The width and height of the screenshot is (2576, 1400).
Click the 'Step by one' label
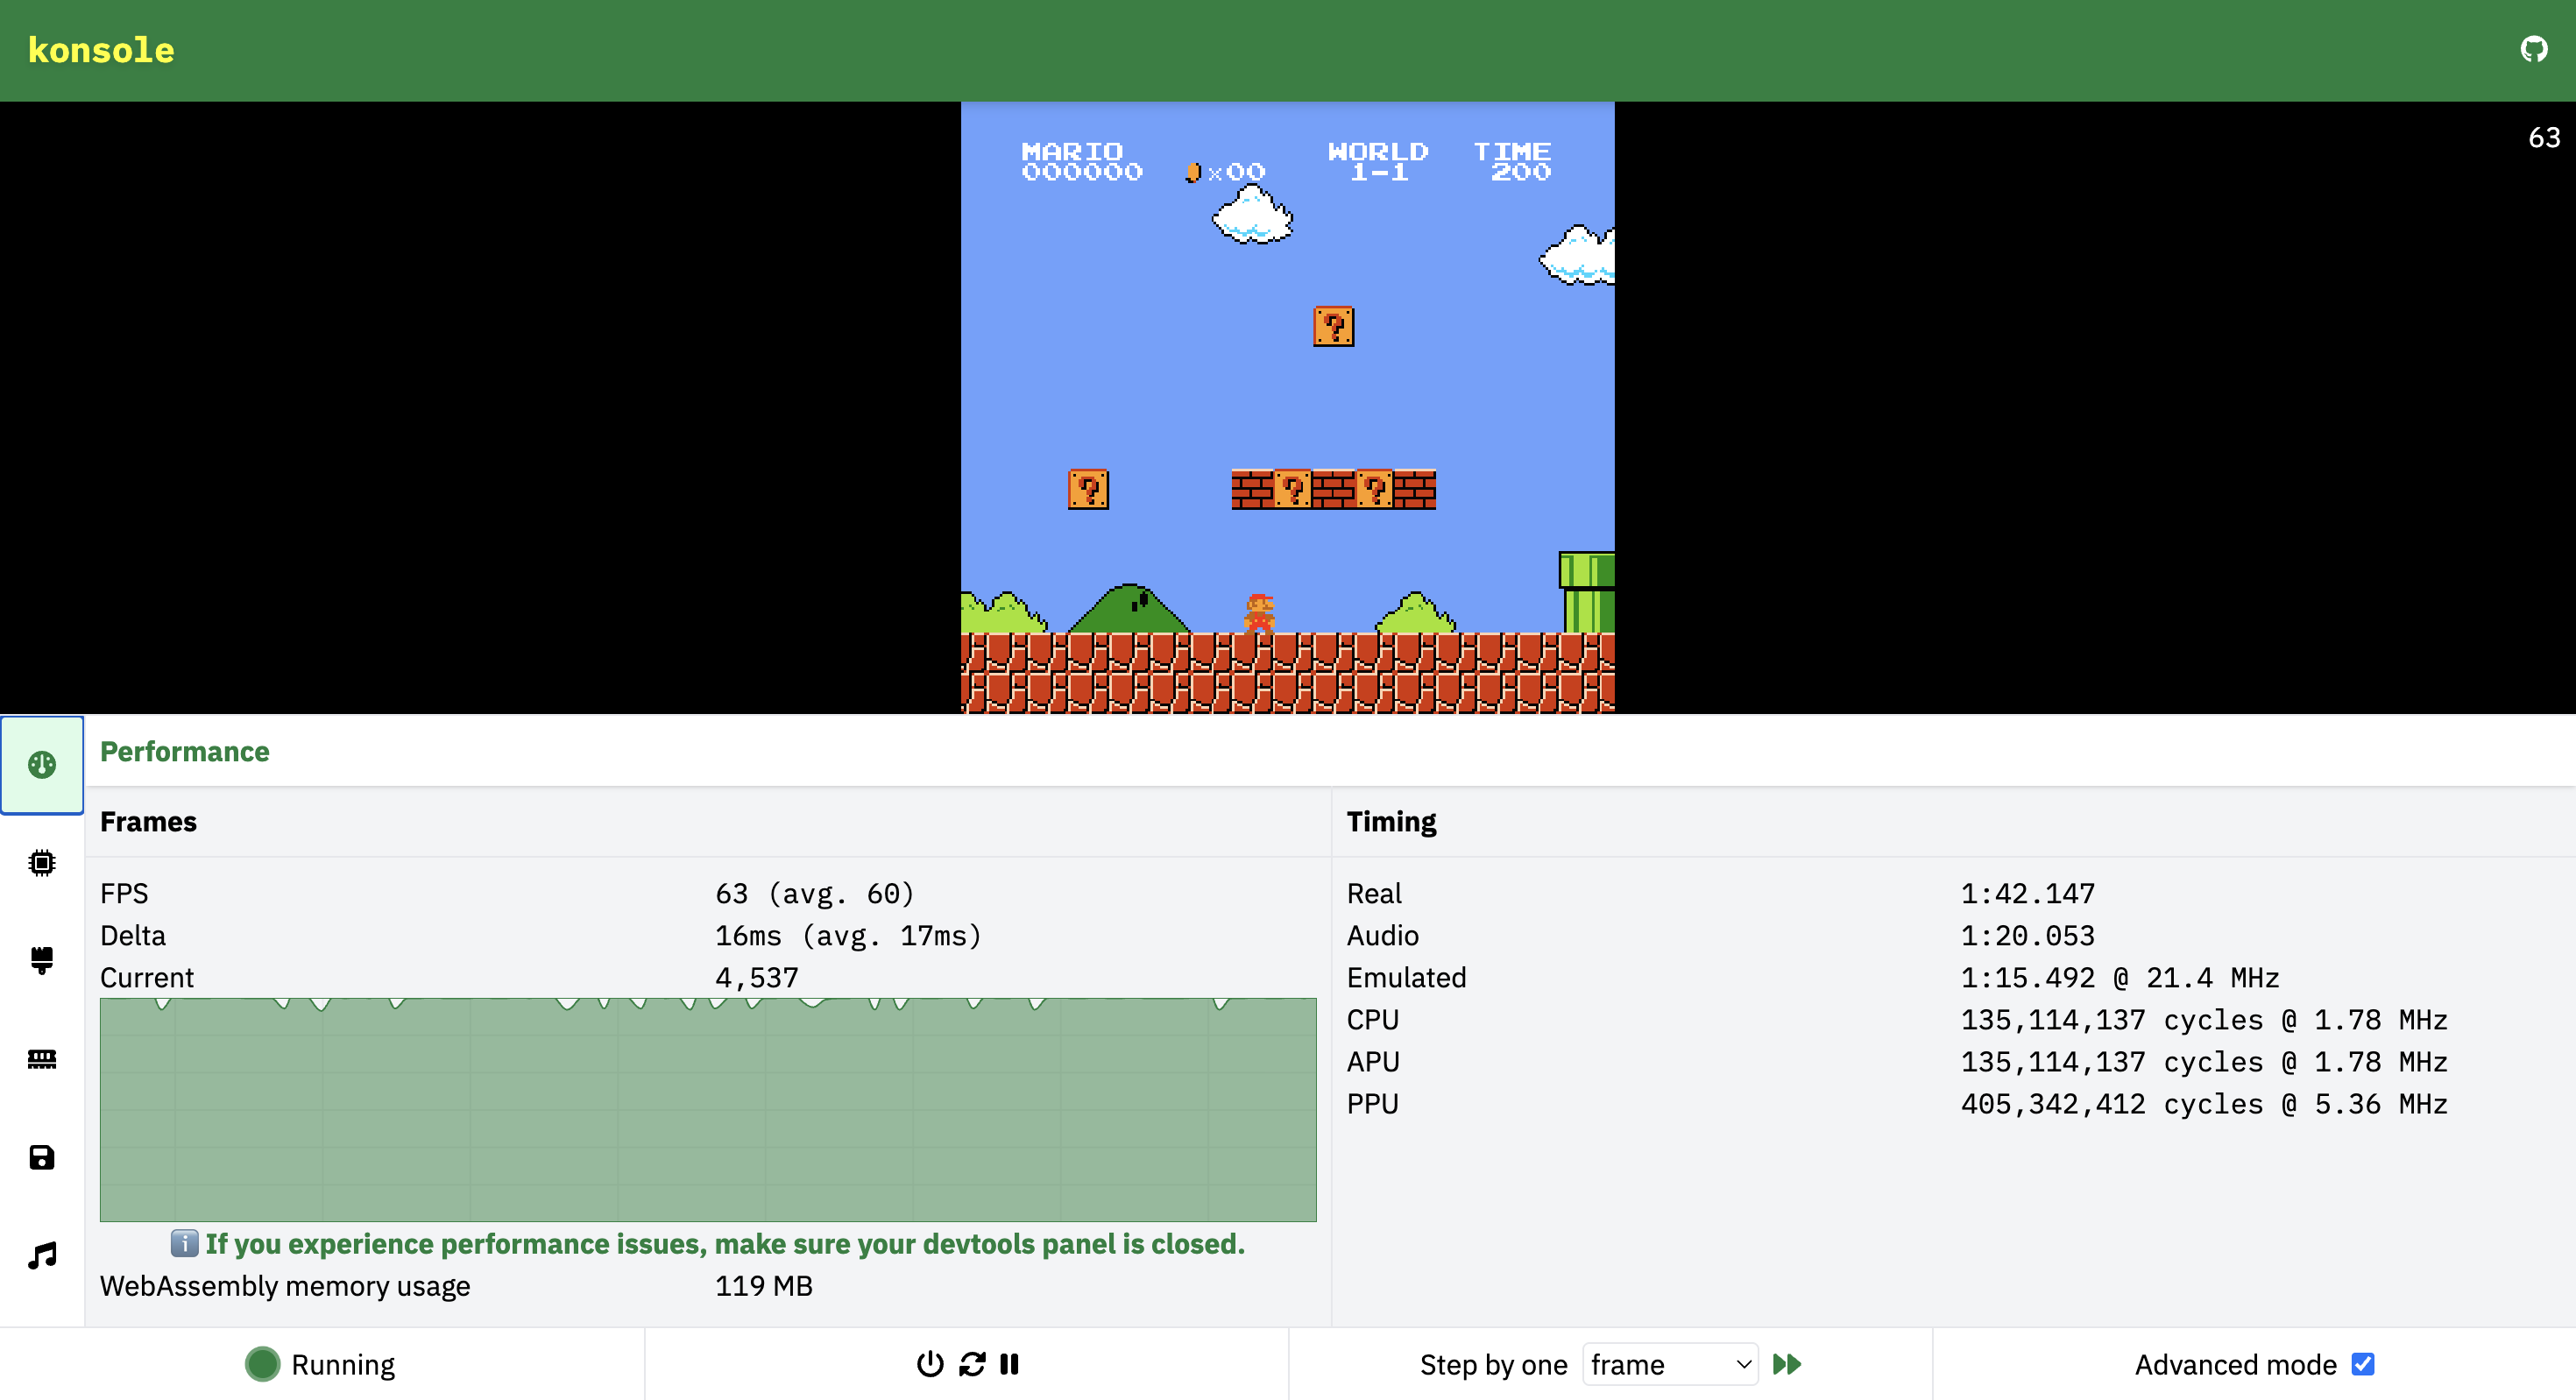coord(1493,1365)
